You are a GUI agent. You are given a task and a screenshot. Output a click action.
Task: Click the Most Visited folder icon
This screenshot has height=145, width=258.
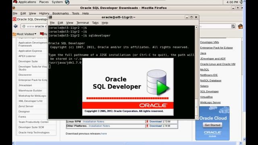tap(15, 34)
